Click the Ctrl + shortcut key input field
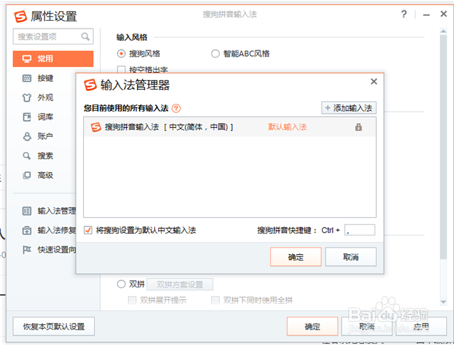 click(360, 230)
